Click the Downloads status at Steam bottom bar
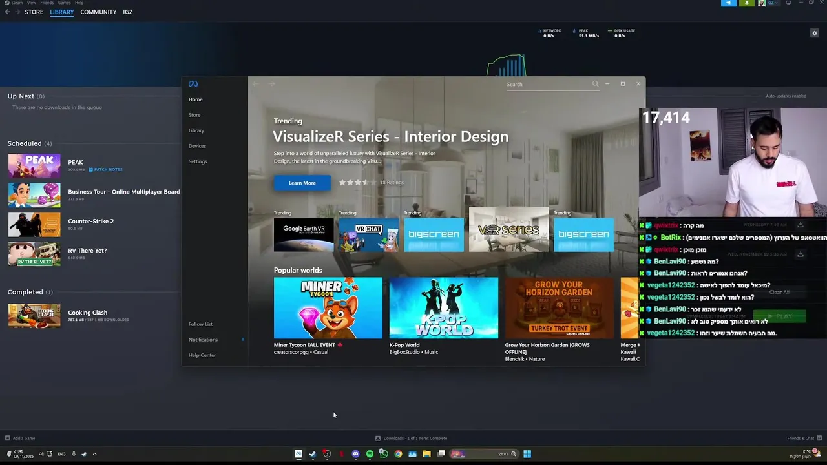This screenshot has width=827, height=465. click(412, 438)
